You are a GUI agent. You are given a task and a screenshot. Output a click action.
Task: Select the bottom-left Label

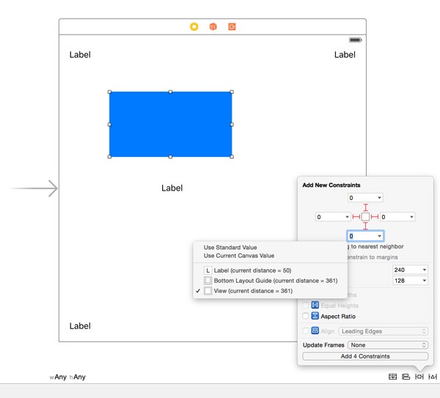point(80,326)
